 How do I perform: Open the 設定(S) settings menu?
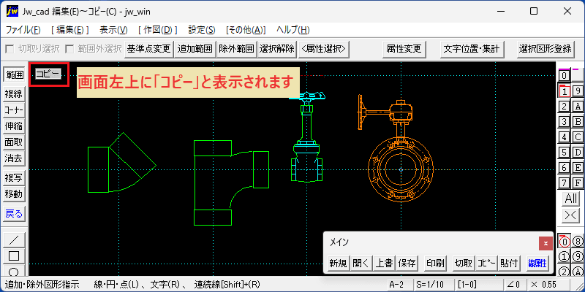[x=202, y=30]
